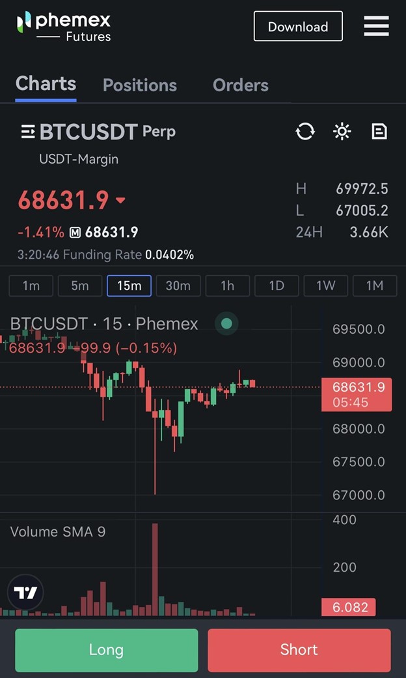Expand the red price dropdown arrow
This screenshot has width=406, height=678.
point(120,200)
